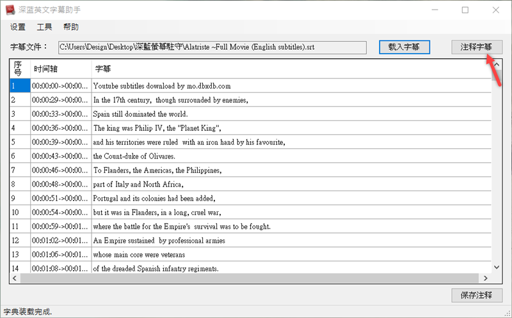Close the 深蓝英文字幕助手 window
Screen dimensions: 512x318
click(495, 10)
